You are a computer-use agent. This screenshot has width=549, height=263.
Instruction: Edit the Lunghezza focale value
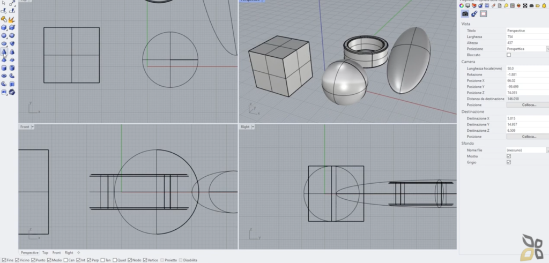(528, 69)
